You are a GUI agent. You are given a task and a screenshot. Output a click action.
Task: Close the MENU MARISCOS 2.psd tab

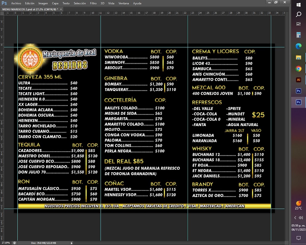pyautogui.click(x=61, y=9)
